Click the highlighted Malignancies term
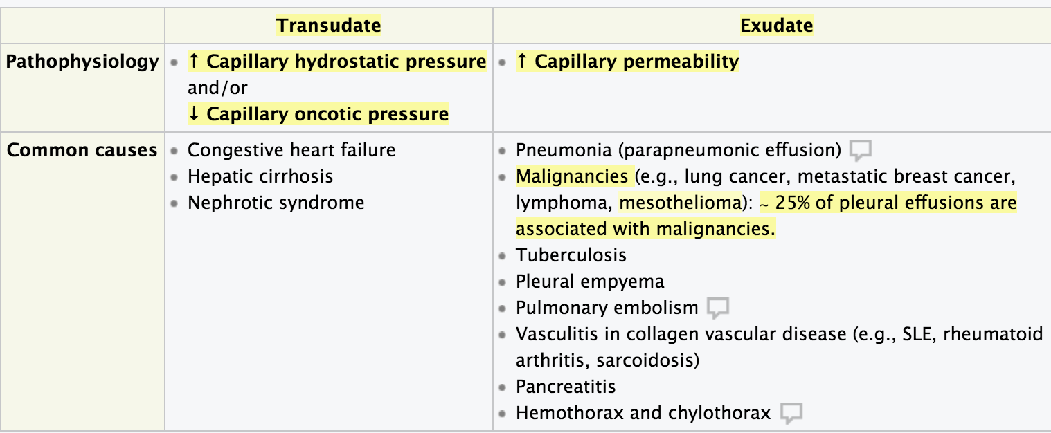Image resolution: width=1051 pixels, height=433 pixels. (572, 176)
